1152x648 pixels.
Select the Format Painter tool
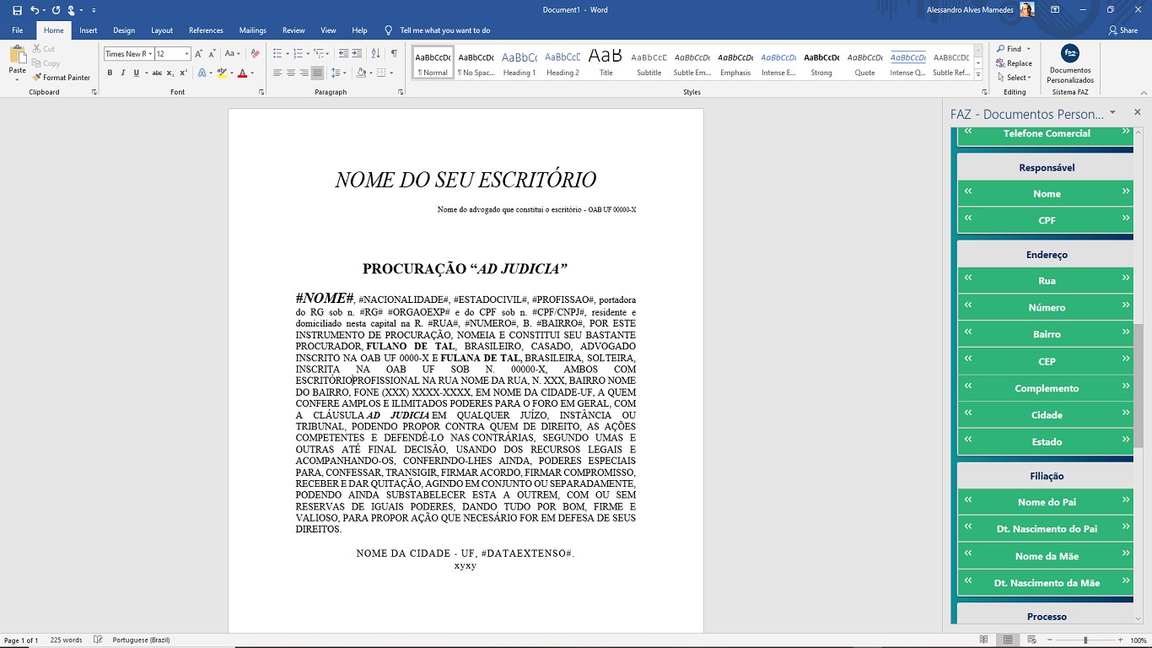(x=61, y=78)
